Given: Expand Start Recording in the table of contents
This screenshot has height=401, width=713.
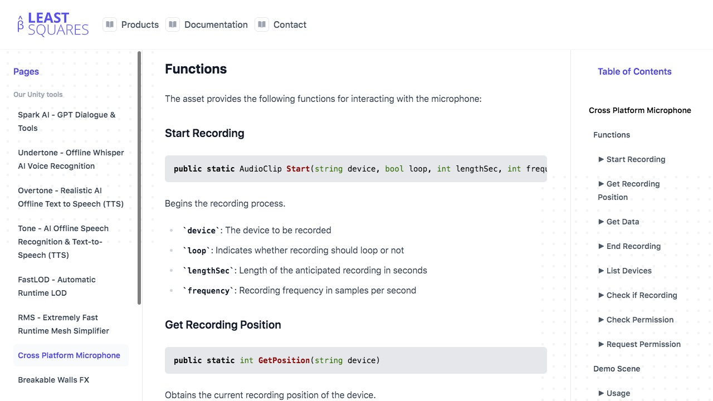Looking at the screenshot, I should [x=636, y=159].
